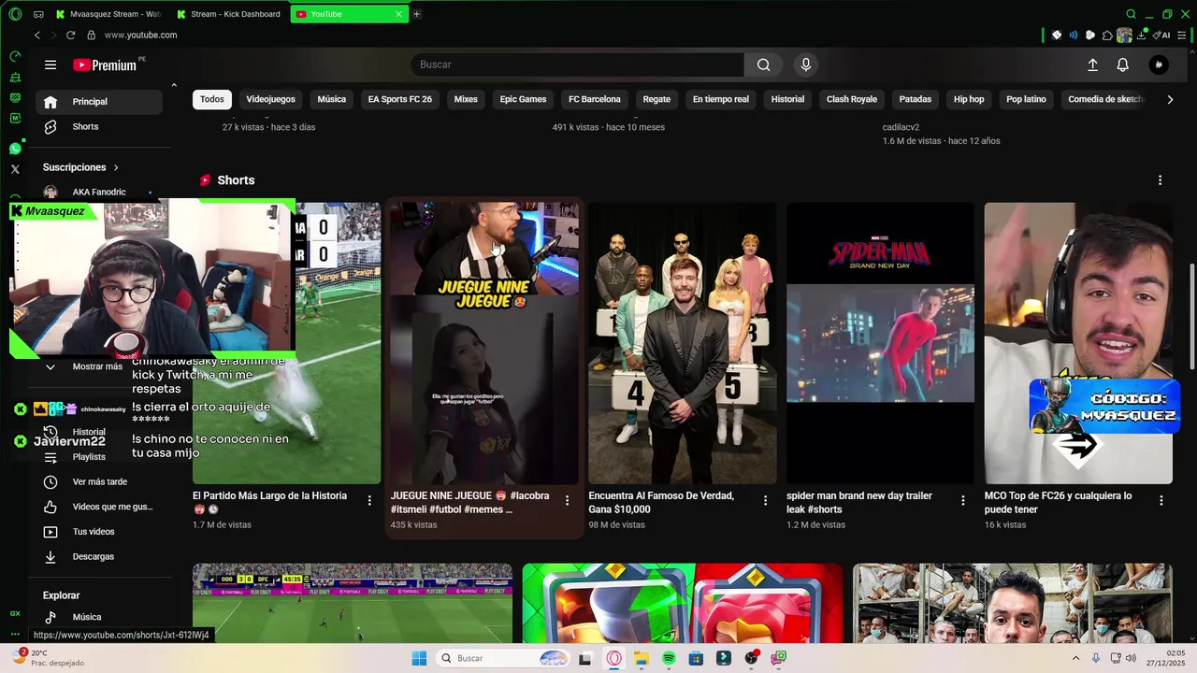The width and height of the screenshot is (1197, 673).
Task: Open Spotify from the Windows taskbar
Action: pos(669,658)
